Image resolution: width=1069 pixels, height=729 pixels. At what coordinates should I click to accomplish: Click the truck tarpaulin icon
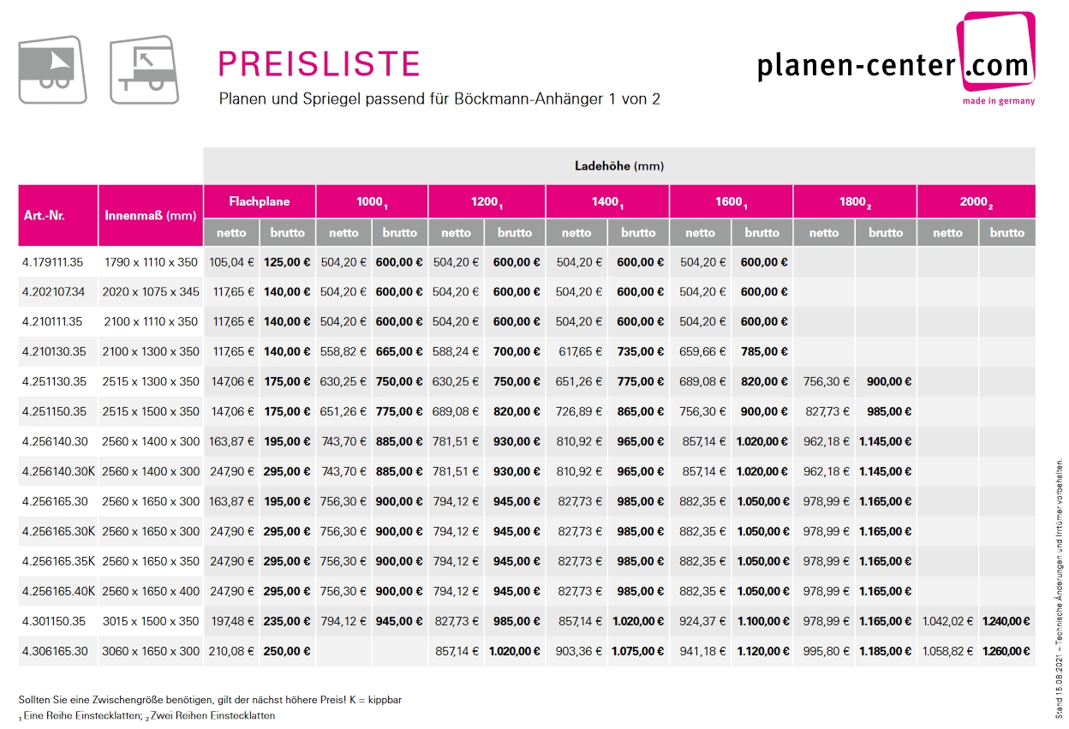point(52,69)
